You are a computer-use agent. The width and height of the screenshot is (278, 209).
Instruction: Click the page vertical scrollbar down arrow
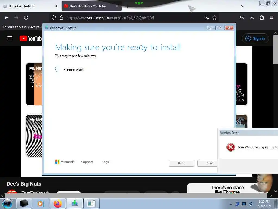[276, 191]
